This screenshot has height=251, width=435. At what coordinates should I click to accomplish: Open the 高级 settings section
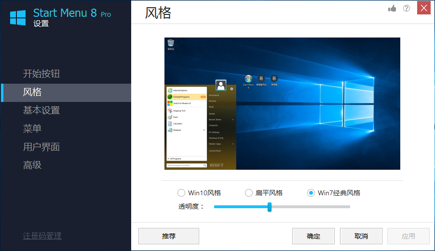pyautogui.click(x=32, y=165)
